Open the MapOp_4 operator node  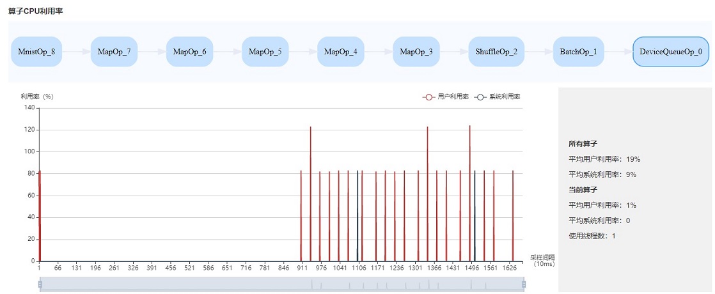[341, 52]
